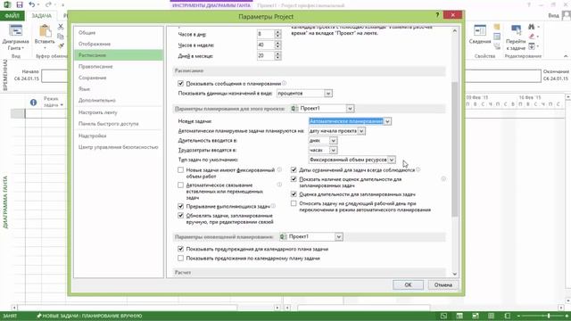The height and width of the screenshot is (321, 571).
Task: Click the Undo arrow in title bar
Action: coord(32,4)
